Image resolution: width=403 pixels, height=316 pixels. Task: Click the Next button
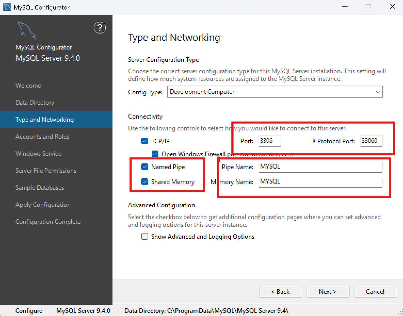click(328, 292)
